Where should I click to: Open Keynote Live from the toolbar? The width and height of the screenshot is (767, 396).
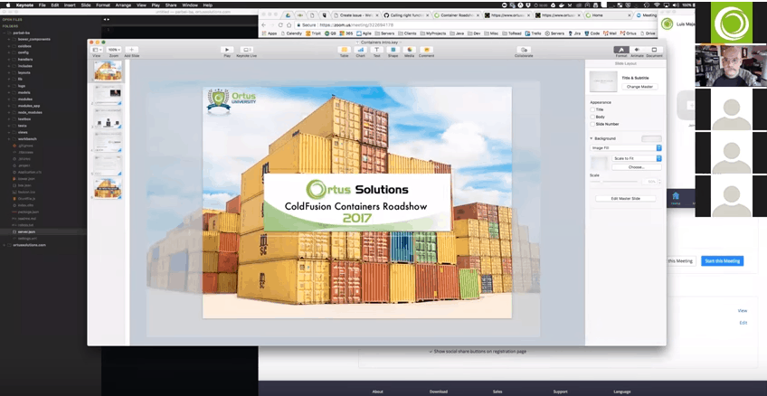(247, 50)
